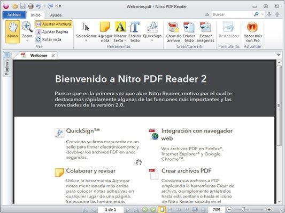Go to first page in status bar
Viewport: 285px width, 213px height.
point(86,210)
